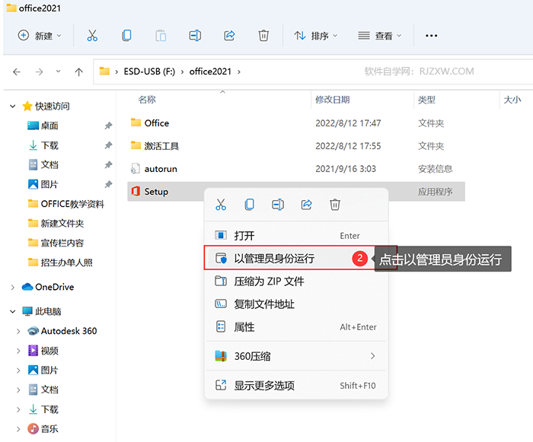Choose 复制文件地址 menu item
The width and height of the screenshot is (533, 442).
click(x=296, y=304)
